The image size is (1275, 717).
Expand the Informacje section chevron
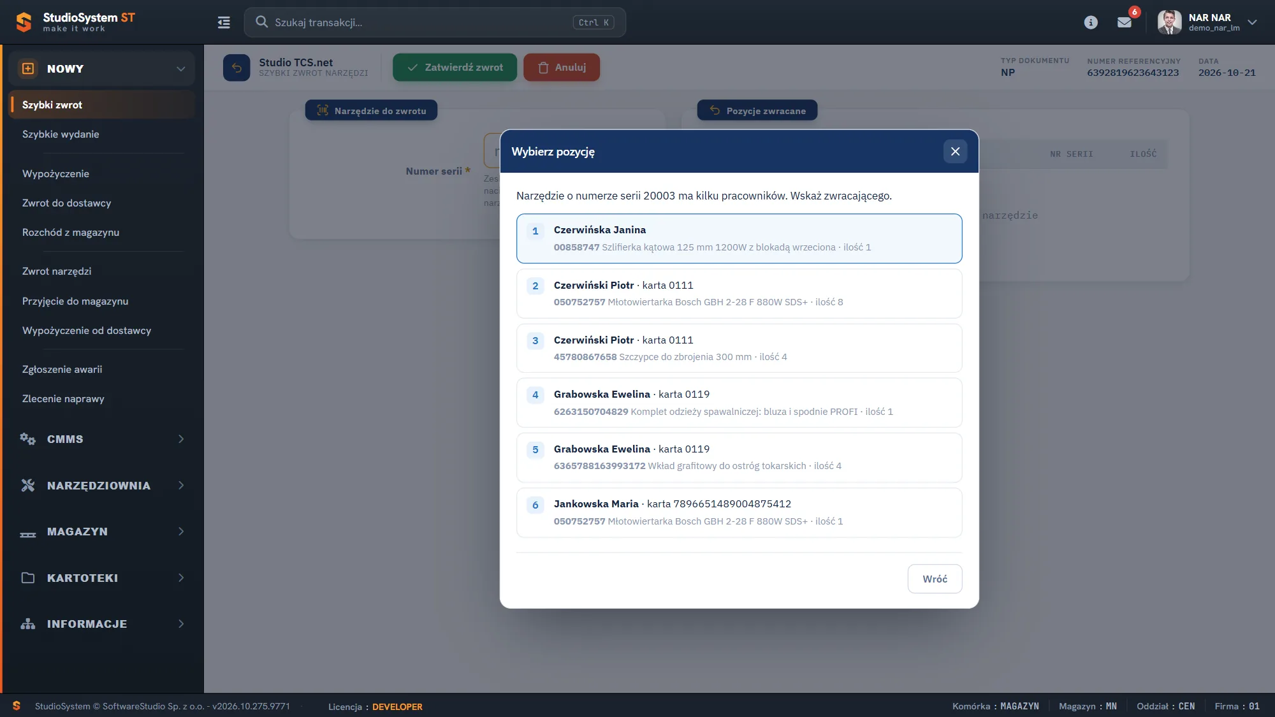pyautogui.click(x=181, y=624)
